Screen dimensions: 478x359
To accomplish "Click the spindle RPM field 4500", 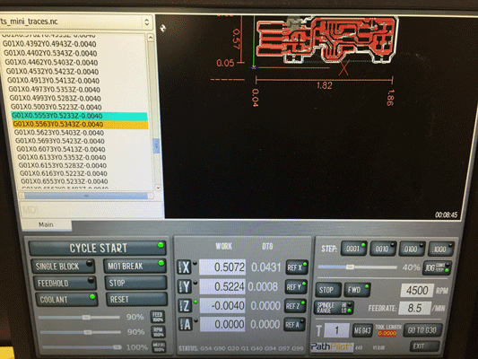I will 417,290.
